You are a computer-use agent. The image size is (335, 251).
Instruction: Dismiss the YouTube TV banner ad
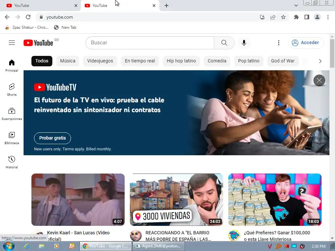(x=319, y=80)
